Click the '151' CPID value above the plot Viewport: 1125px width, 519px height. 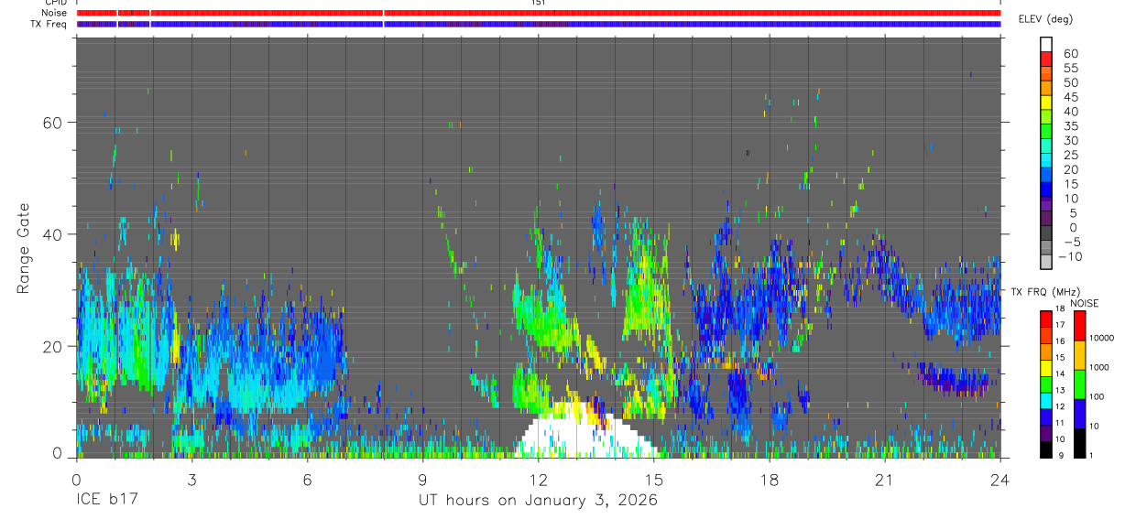(538, 3)
